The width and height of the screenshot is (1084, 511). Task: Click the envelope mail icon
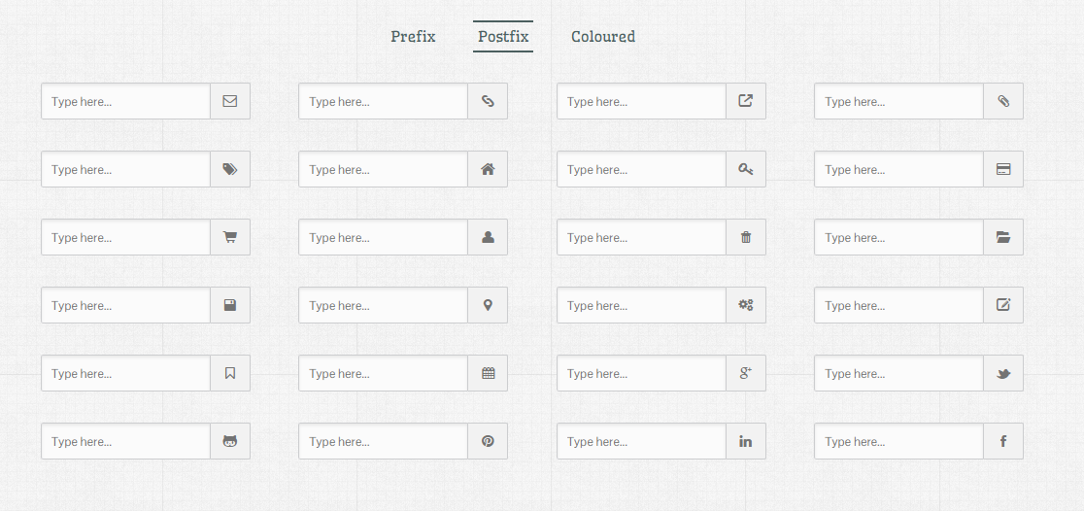pyautogui.click(x=230, y=101)
